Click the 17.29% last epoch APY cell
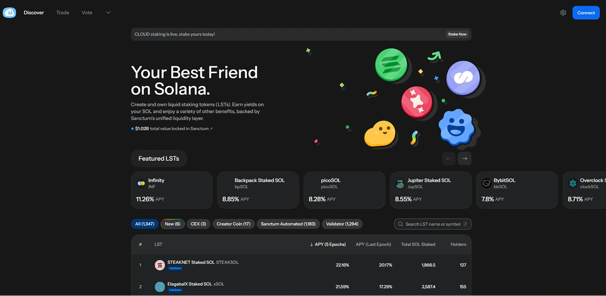Image resolution: width=606 pixels, height=296 pixels. 385,287
